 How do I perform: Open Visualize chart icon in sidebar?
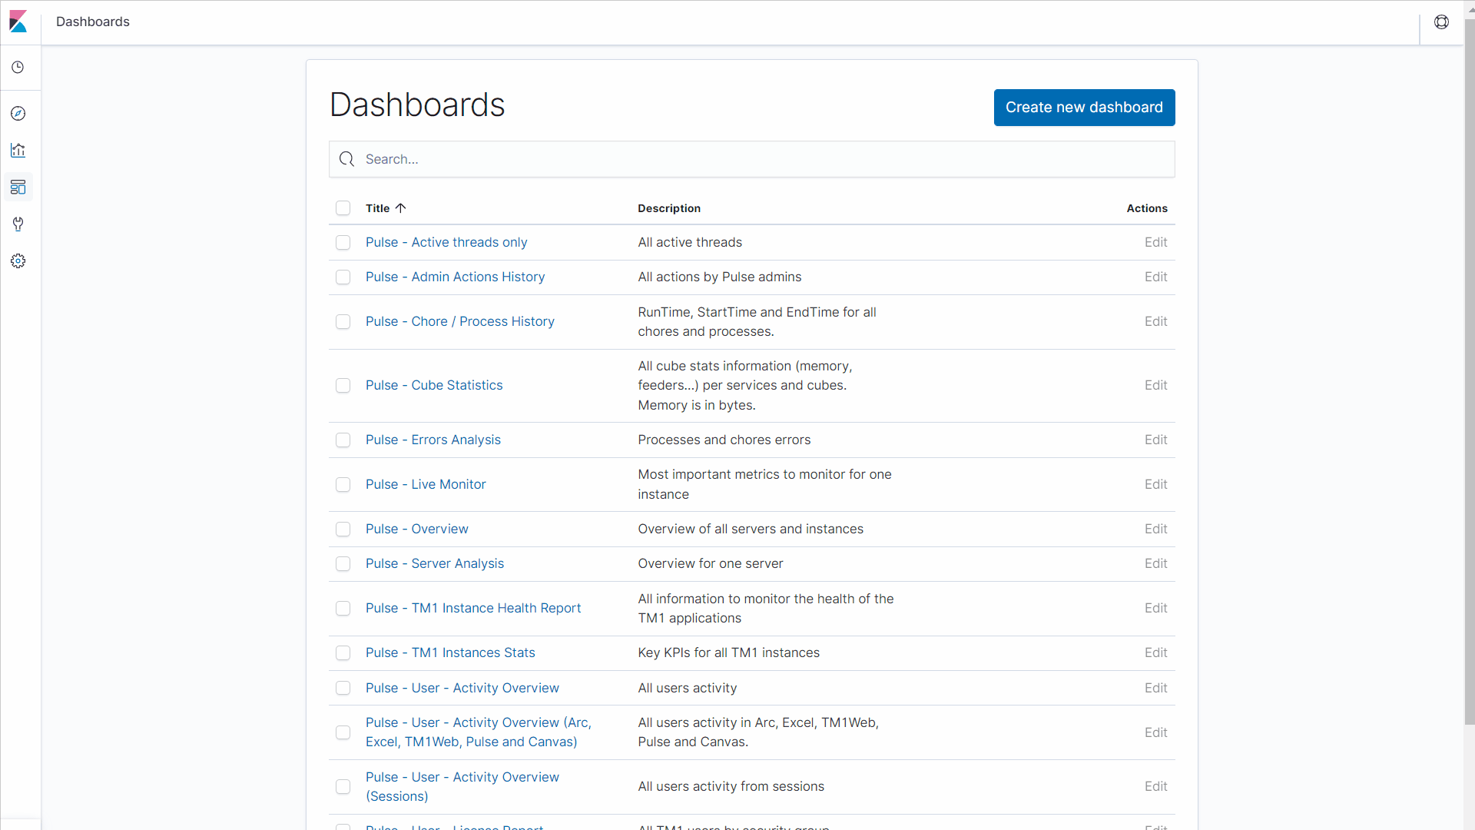pyautogui.click(x=18, y=151)
